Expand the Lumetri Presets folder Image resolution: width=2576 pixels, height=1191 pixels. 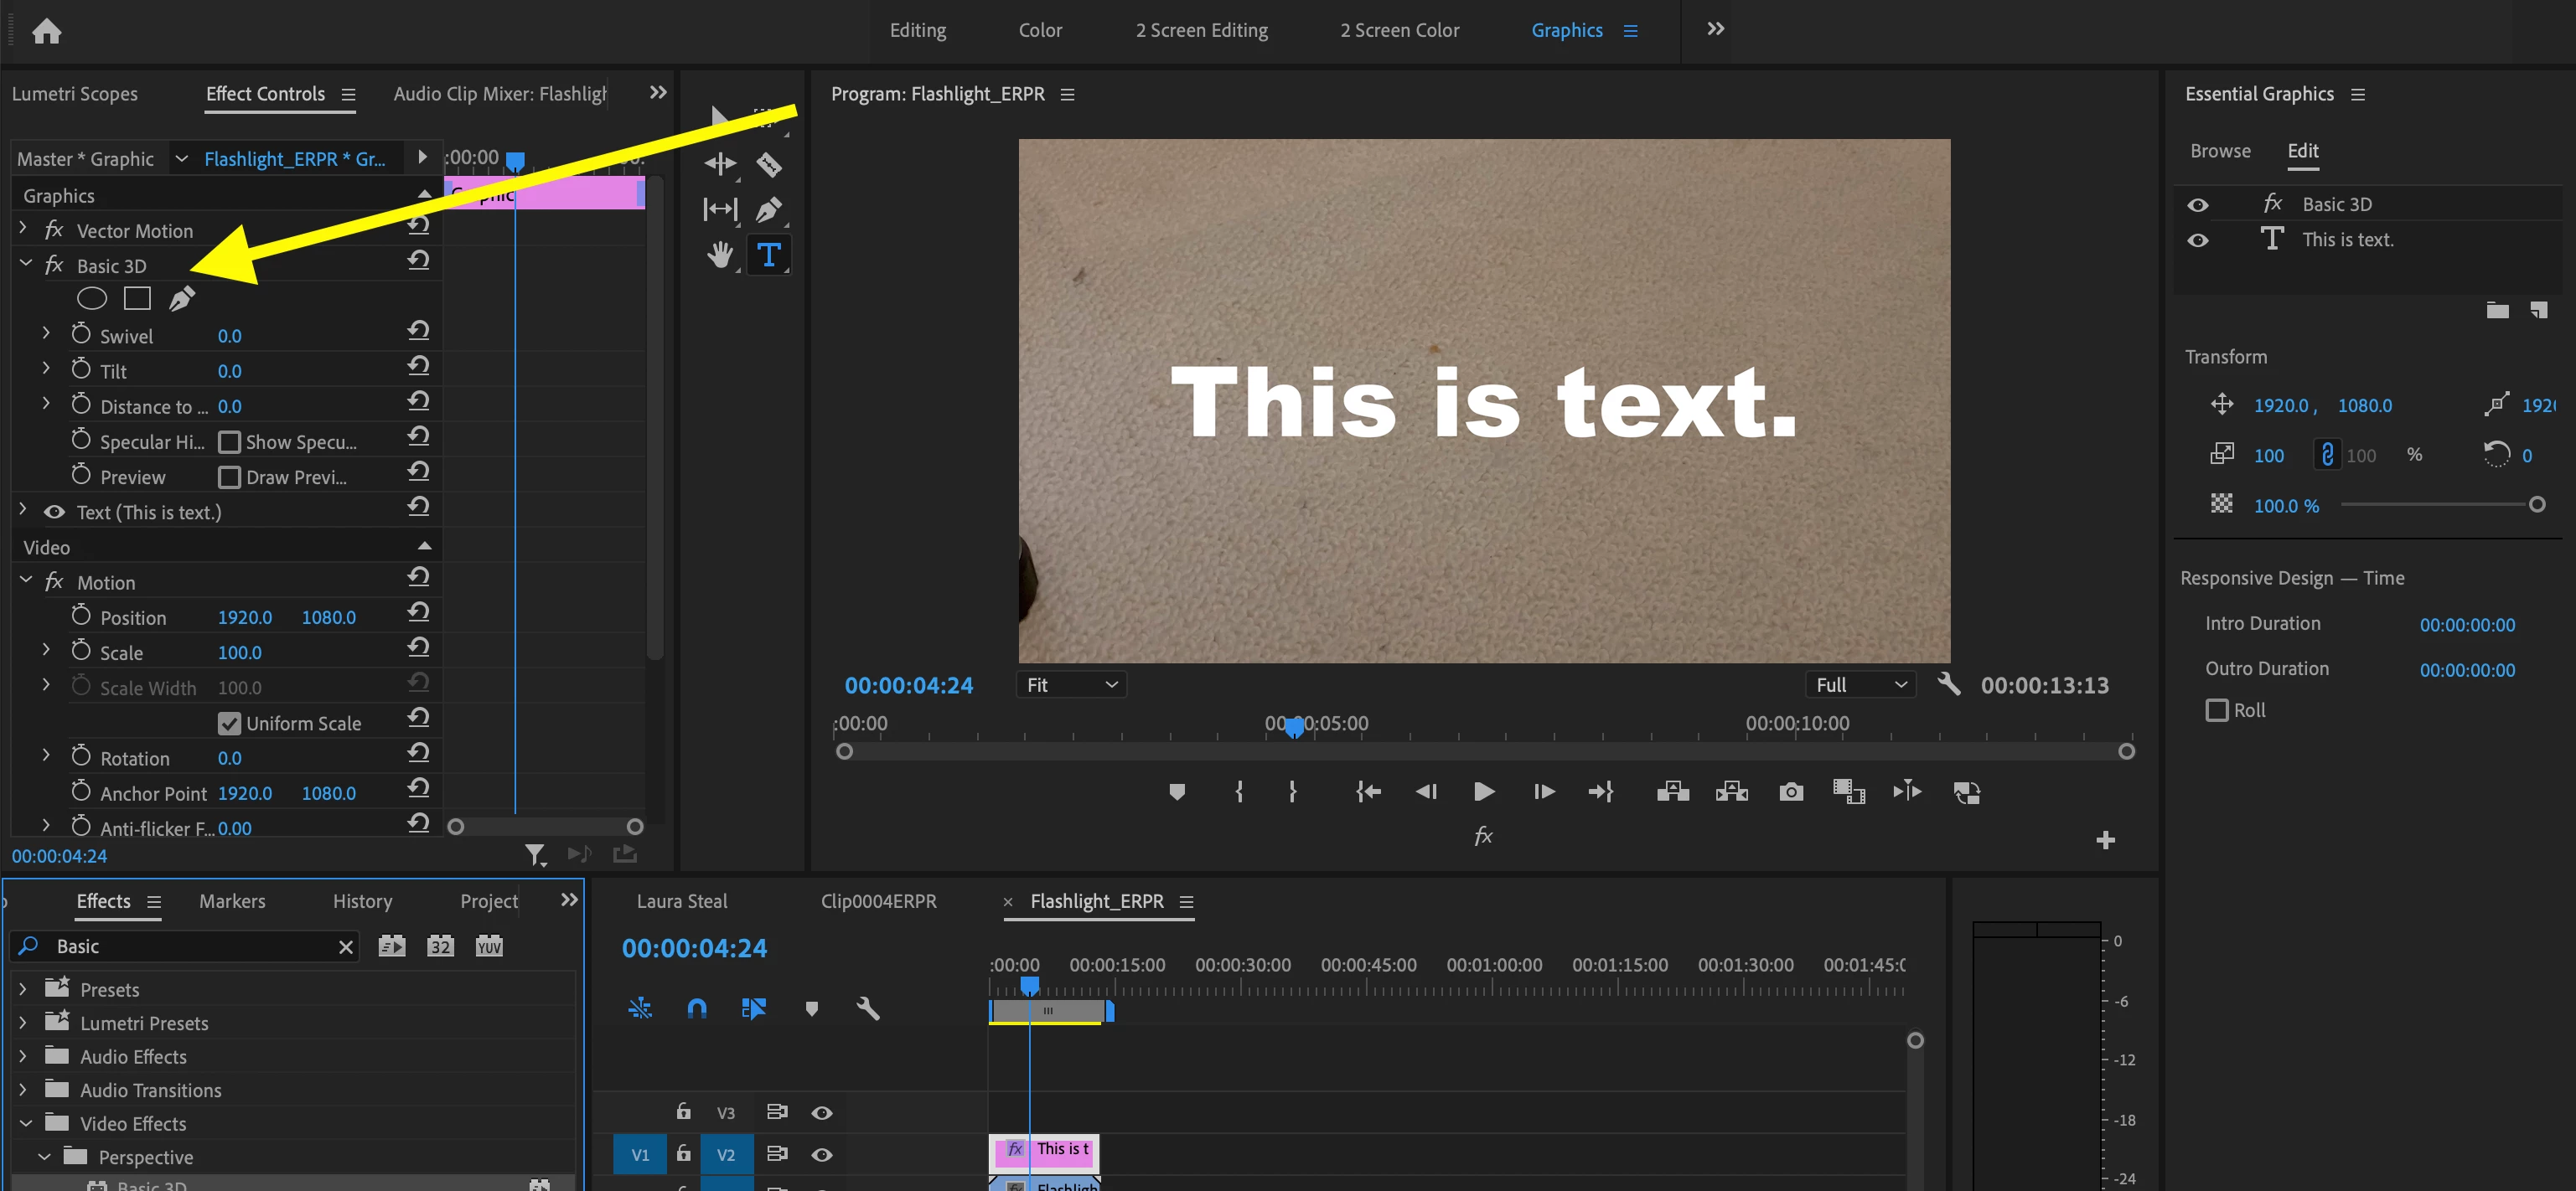pyautogui.click(x=23, y=1022)
